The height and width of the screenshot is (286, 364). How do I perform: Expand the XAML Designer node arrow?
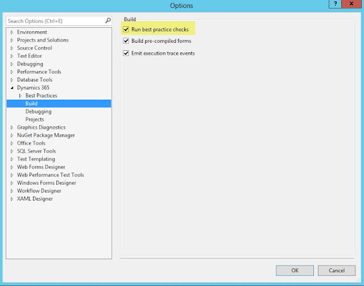pyautogui.click(x=12, y=199)
